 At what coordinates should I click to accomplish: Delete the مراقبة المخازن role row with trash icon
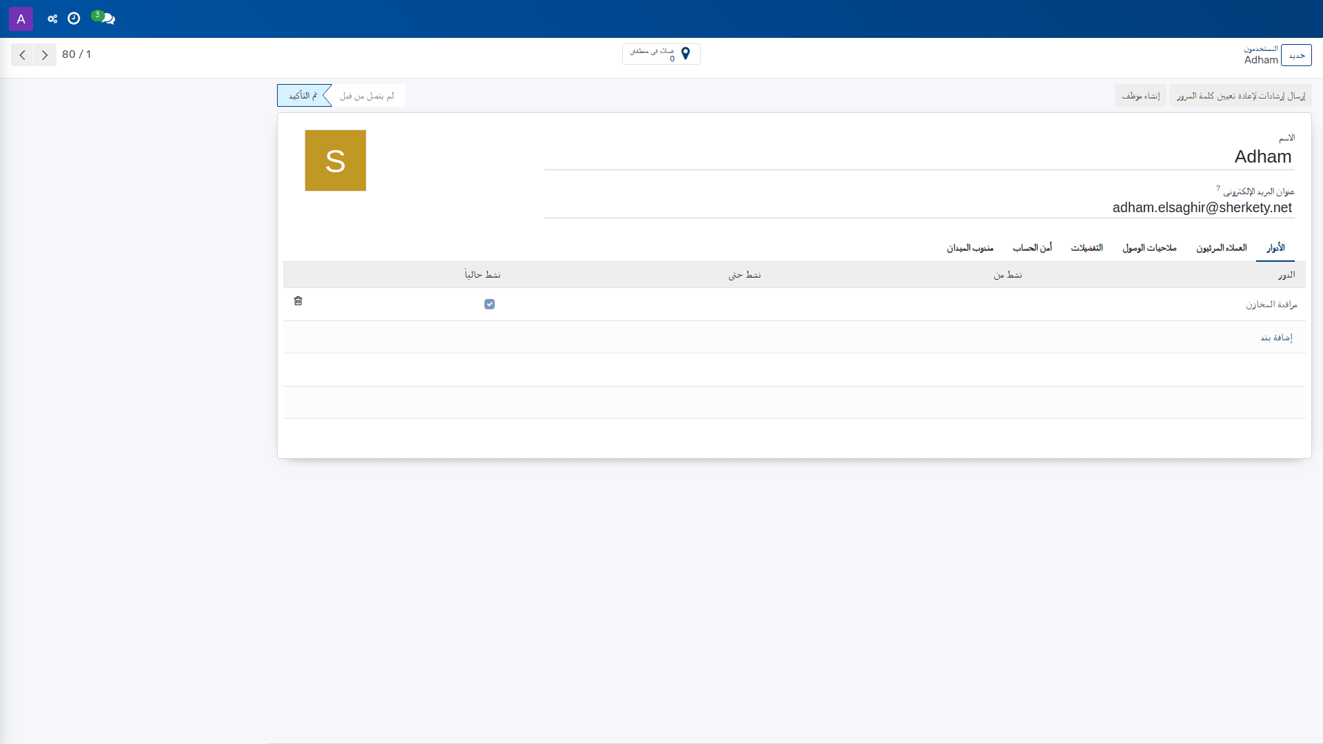coord(298,301)
